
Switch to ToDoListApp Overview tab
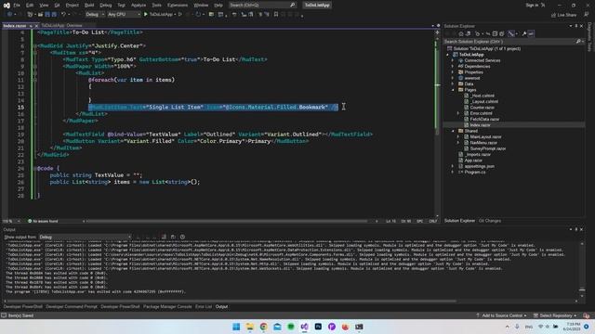61,26
